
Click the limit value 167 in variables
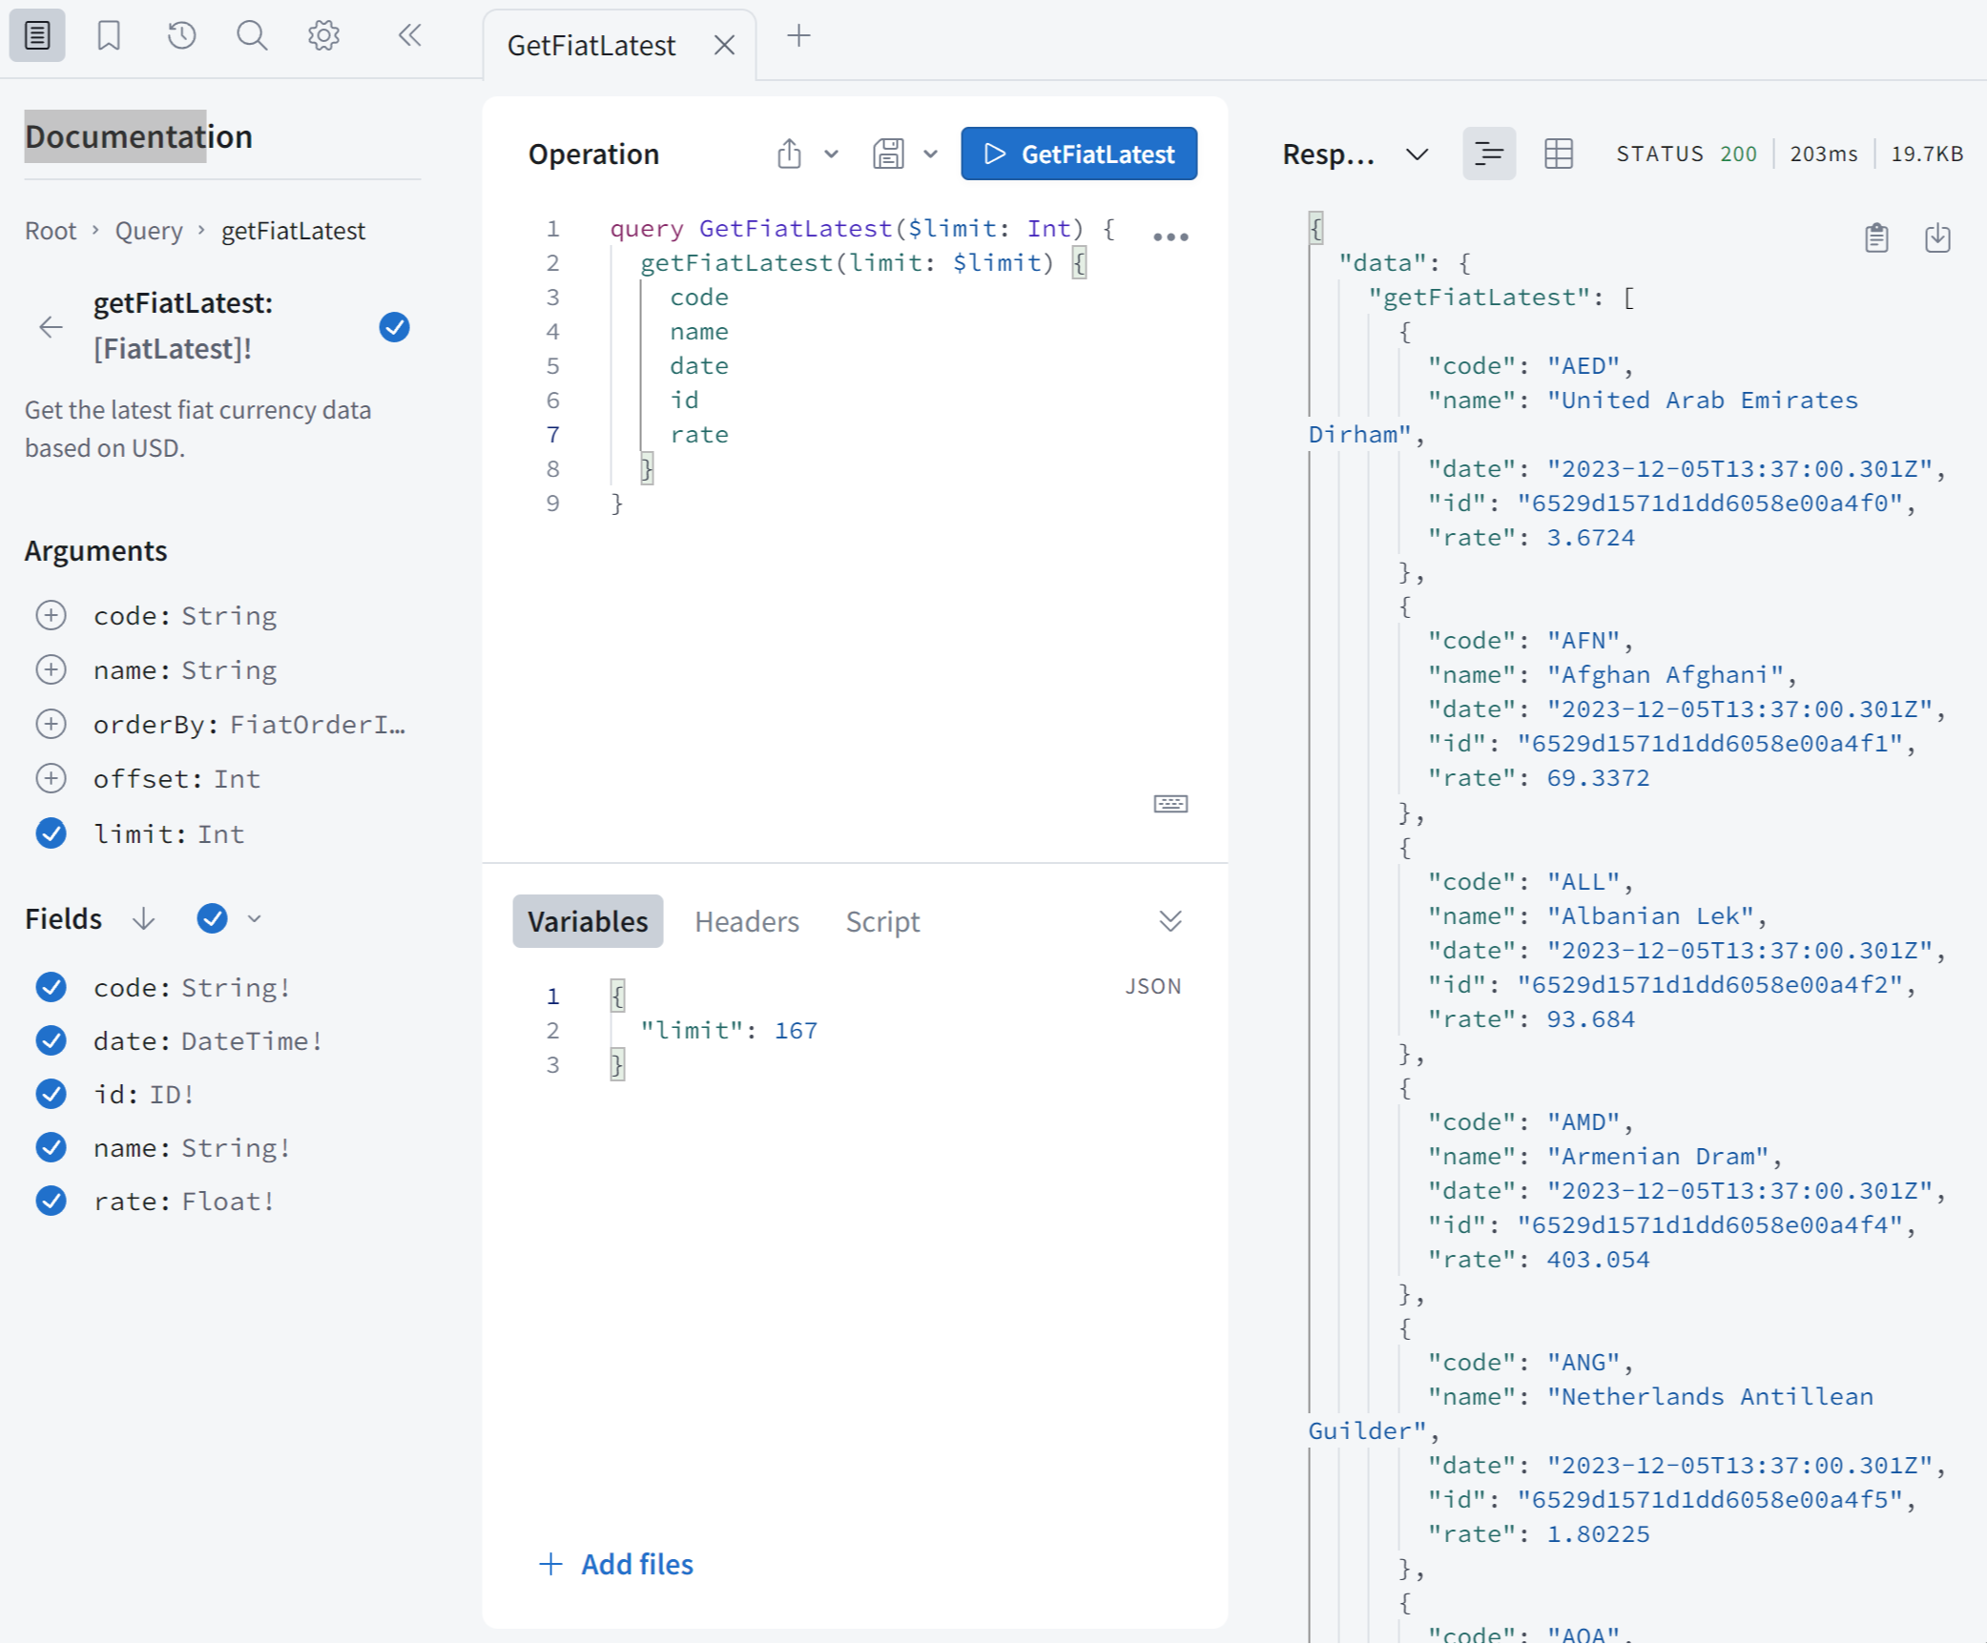(x=796, y=1031)
